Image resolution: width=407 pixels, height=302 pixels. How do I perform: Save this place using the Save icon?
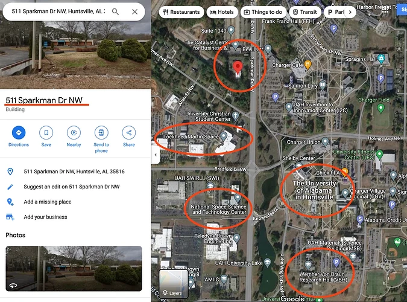[46, 133]
